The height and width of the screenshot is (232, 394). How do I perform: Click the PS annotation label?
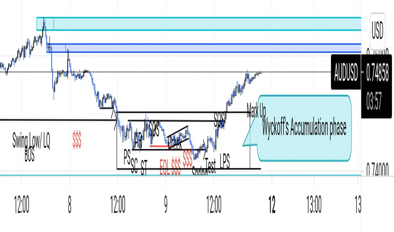(x=127, y=157)
